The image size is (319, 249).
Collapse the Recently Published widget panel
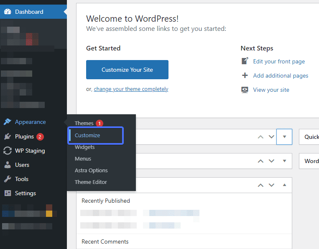pyautogui.click(x=284, y=185)
